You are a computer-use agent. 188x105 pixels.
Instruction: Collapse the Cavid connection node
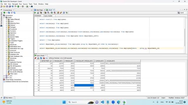coord(4,17)
